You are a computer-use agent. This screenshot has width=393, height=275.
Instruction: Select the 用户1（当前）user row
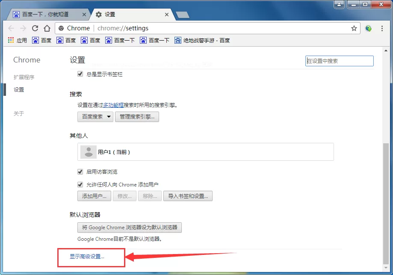(206, 152)
